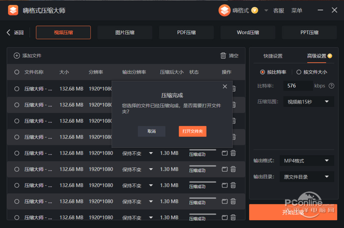Minimize the 嗨格式压缩大师 window
This screenshot has width=344, height=228.
click(320, 10)
